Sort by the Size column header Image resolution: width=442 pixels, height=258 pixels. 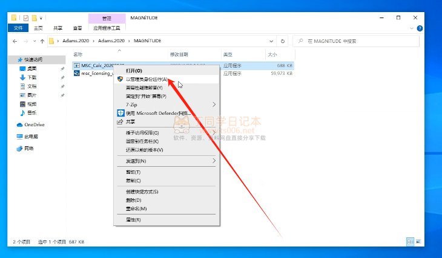272,54
